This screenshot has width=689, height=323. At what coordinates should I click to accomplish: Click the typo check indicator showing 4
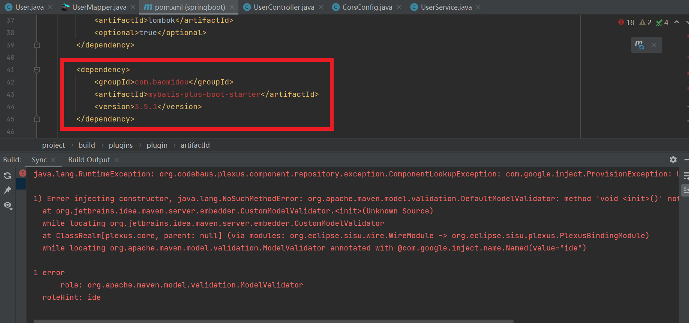point(662,22)
